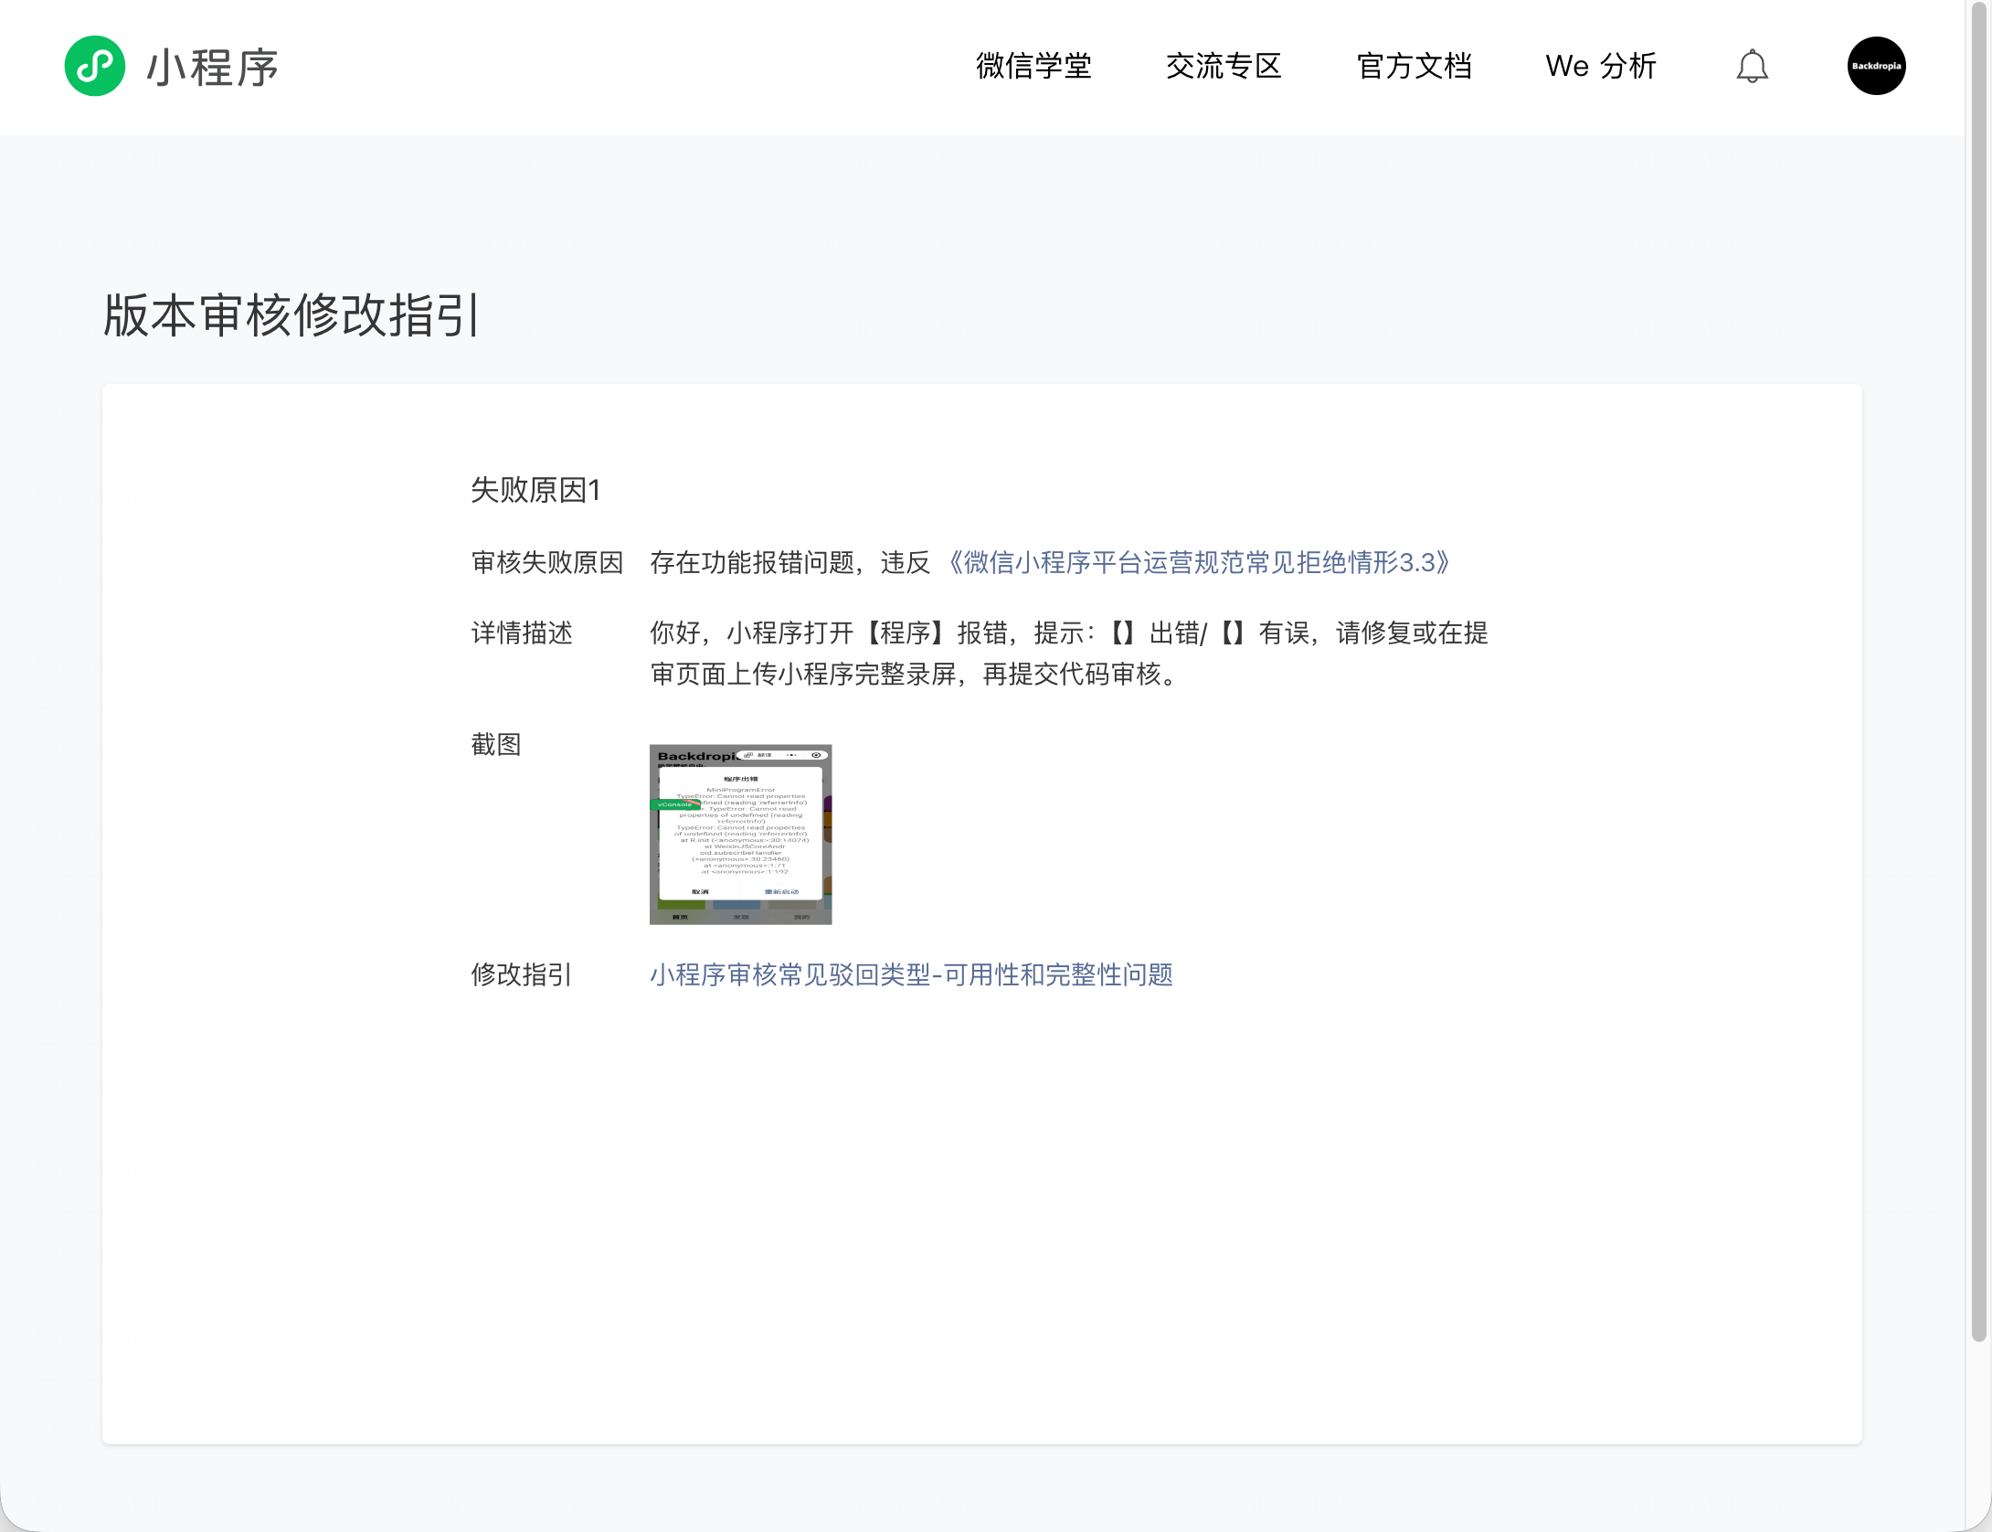Click the 重新启动 text in the screenshot thumbnail
Viewport: 1992px width, 1532px height.
781,891
